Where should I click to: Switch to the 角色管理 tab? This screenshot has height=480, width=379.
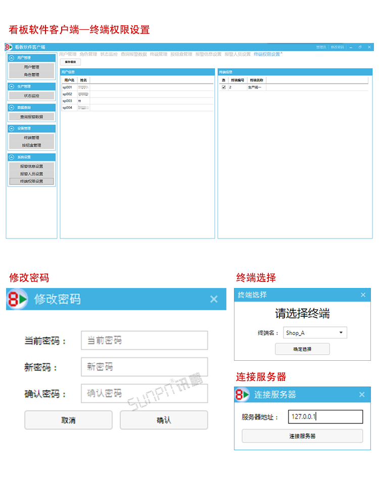point(88,54)
